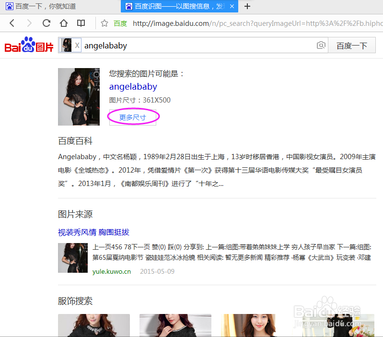This screenshot has height=337, width=383.
Task: Remove the query image with X
Action: tap(77, 45)
